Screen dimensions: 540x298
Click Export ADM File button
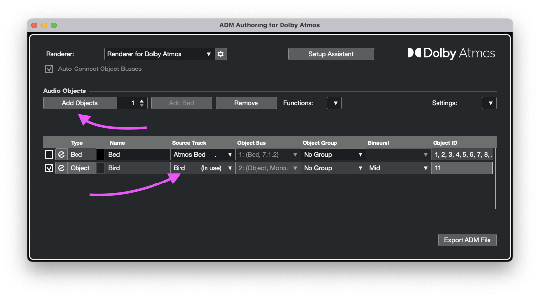[467, 240]
